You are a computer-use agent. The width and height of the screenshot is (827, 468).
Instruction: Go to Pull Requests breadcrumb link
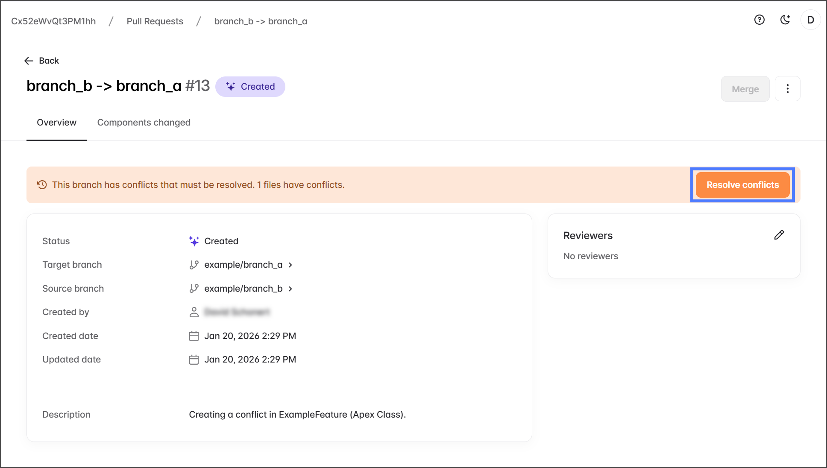point(155,21)
